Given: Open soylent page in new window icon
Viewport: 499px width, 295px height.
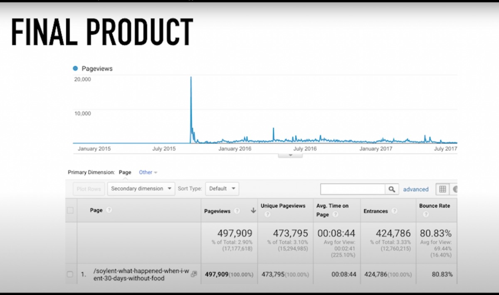Looking at the screenshot, I should tap(194, 274).
